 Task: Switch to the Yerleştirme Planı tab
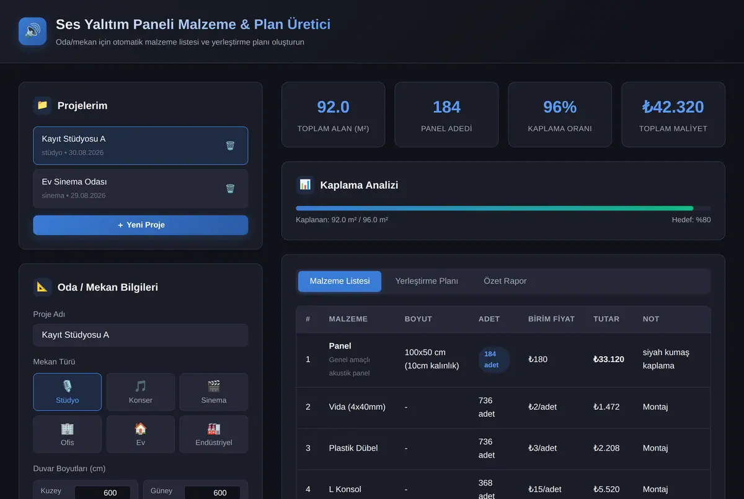pos(427,281)
